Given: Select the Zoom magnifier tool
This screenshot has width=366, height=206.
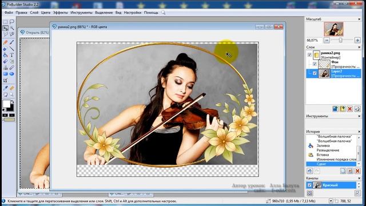Looking at the screenshot, I should pos(11,94).
